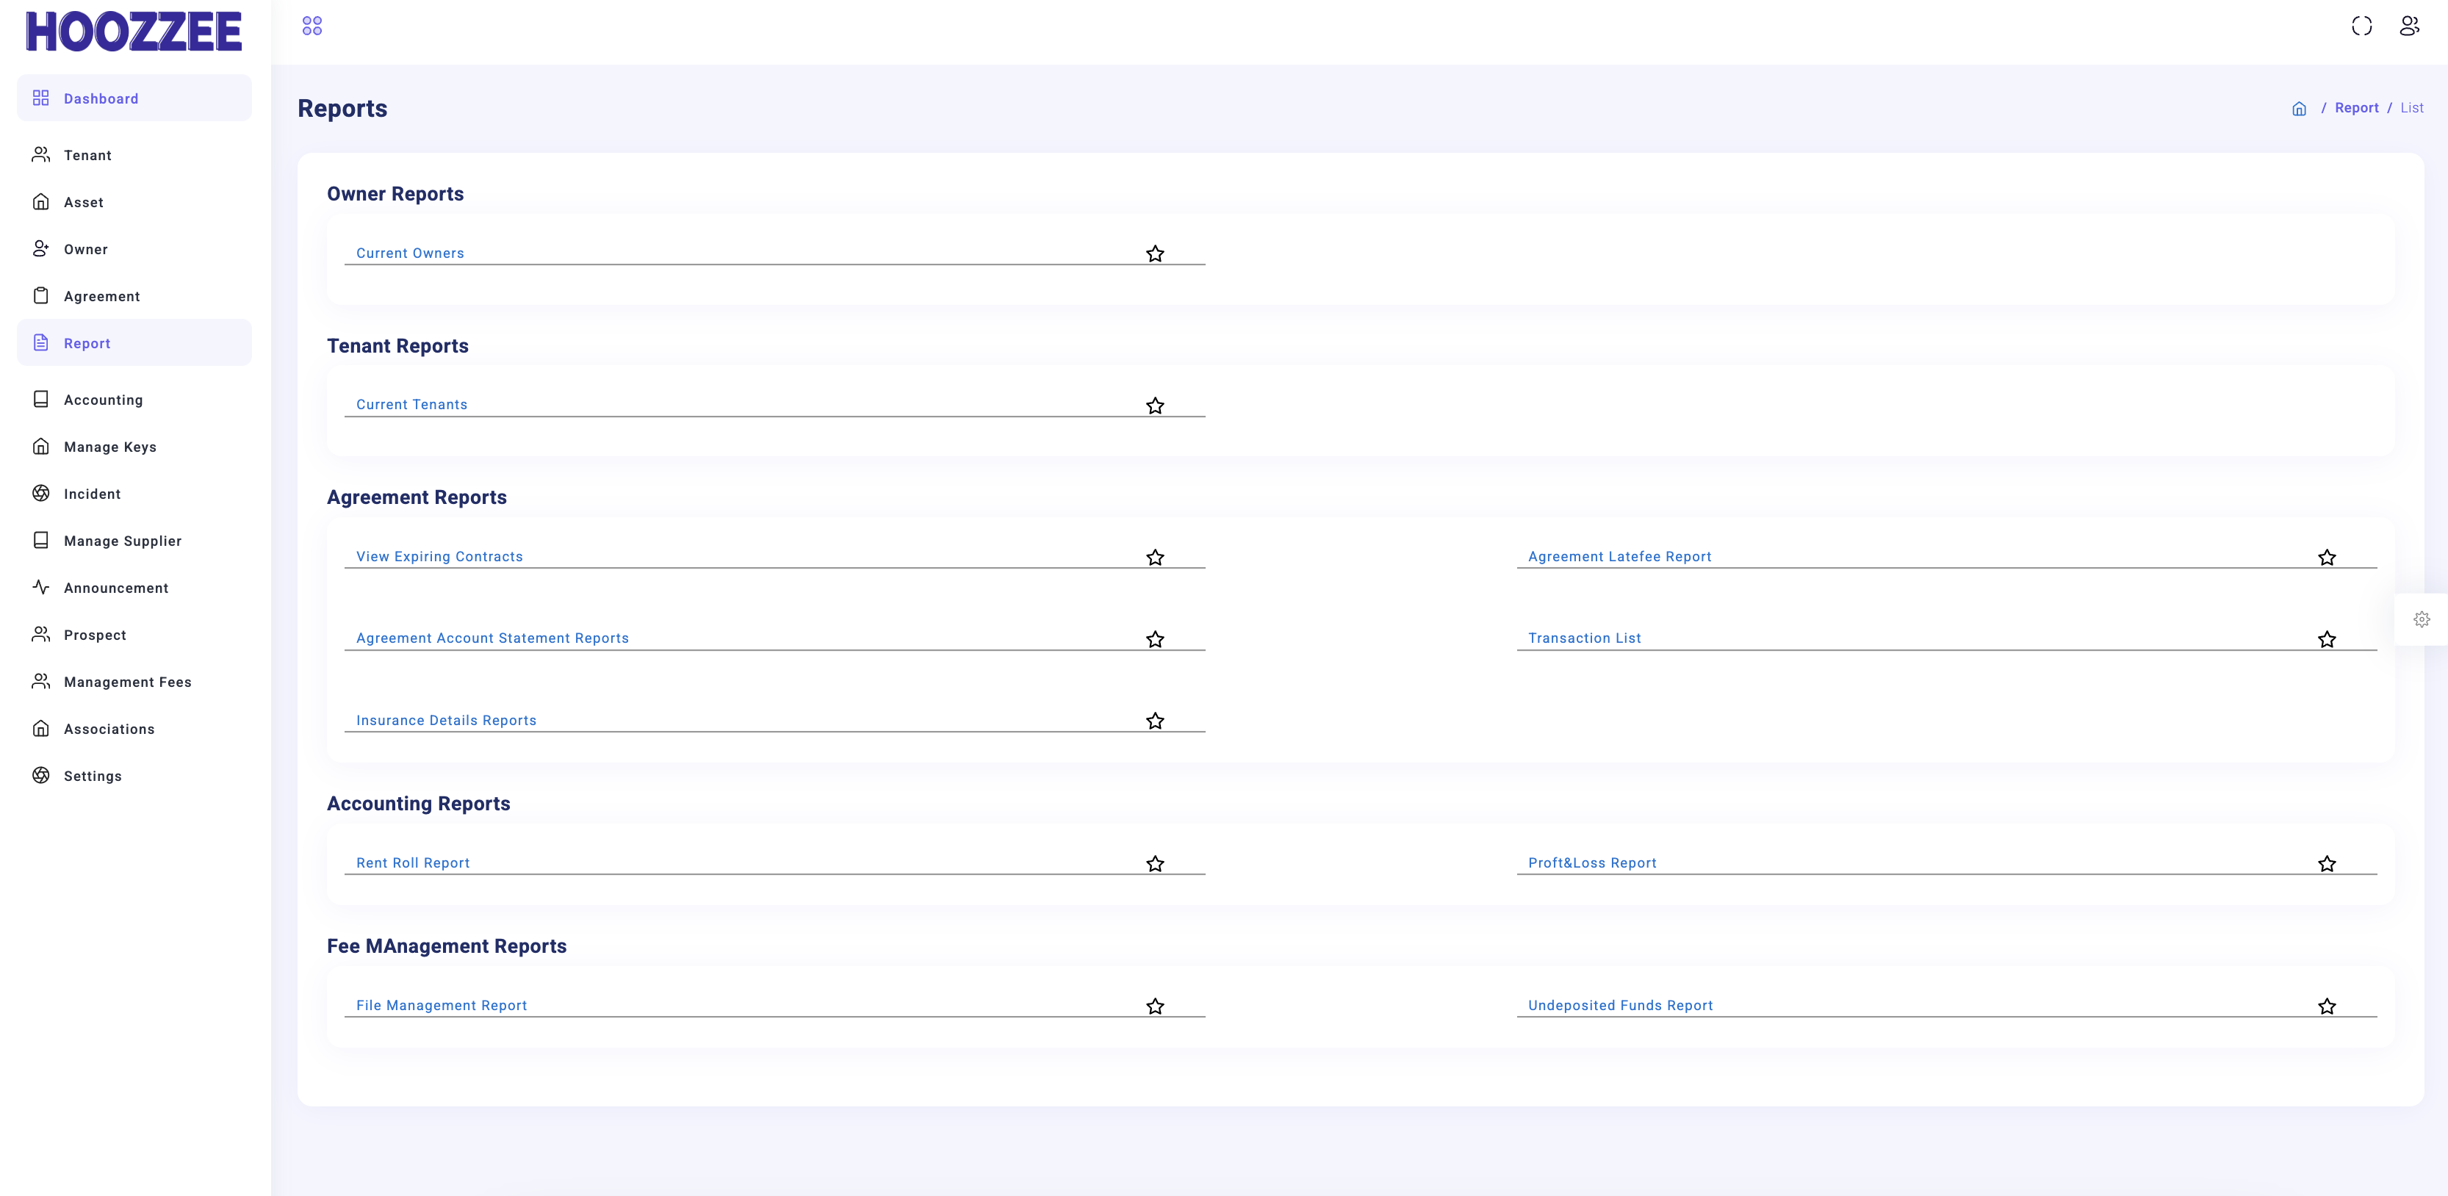Viewport: 2448px width, 1196px height.
Task: Open the user profile icon
Action: click(x=2409, y=26)
